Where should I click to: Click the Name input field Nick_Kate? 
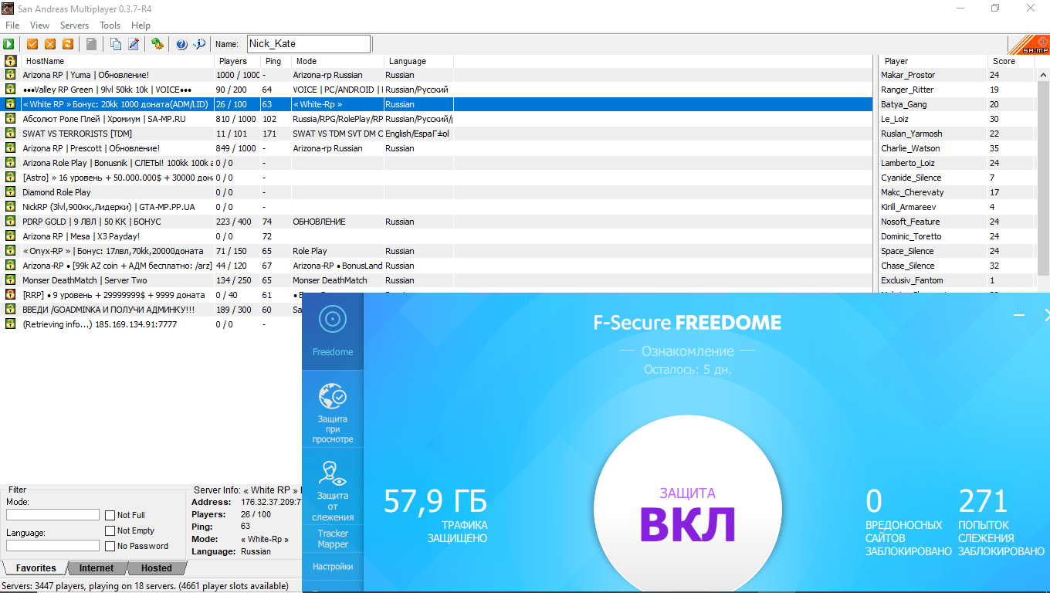point(309,44)
